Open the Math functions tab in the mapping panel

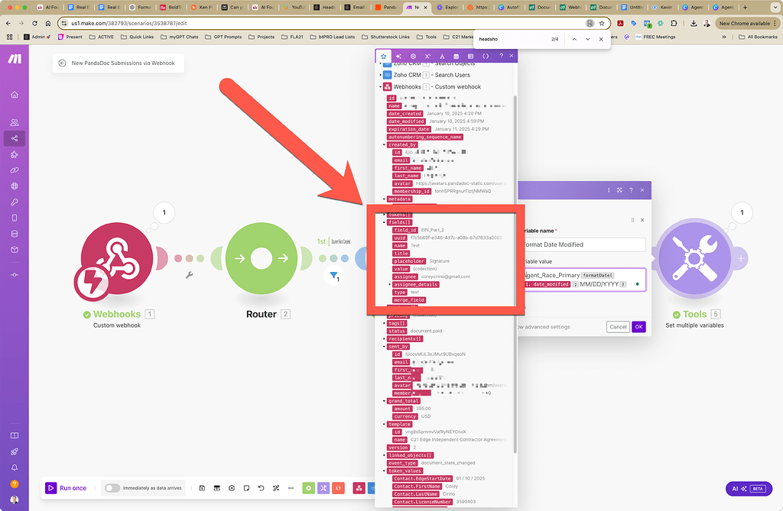[427, 55]
